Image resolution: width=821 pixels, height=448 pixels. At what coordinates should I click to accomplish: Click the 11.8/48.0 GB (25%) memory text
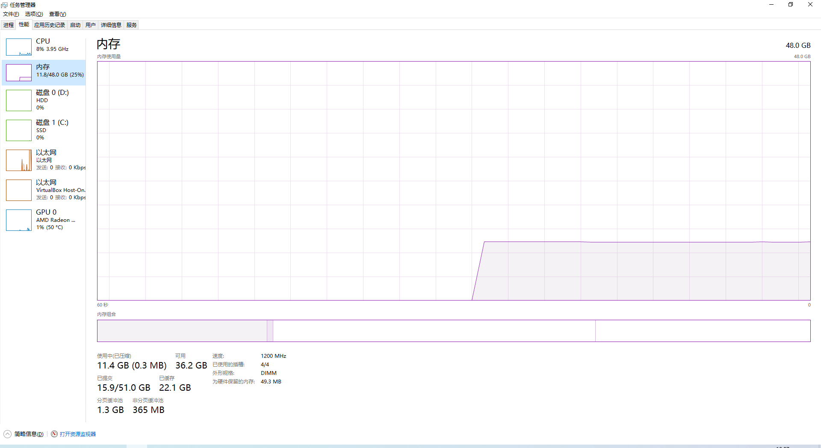(x=60, y=75)
